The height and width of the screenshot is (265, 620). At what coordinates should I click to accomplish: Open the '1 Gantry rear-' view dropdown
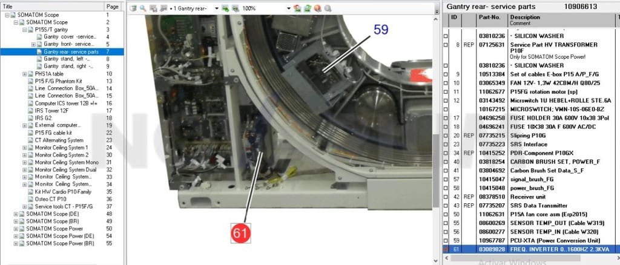tap(216, 8)
